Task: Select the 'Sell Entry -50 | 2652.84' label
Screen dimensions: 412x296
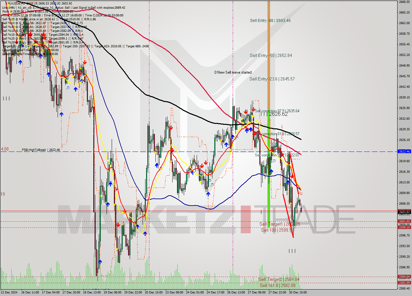Action: pyautogui.click(x=271, y=55)
